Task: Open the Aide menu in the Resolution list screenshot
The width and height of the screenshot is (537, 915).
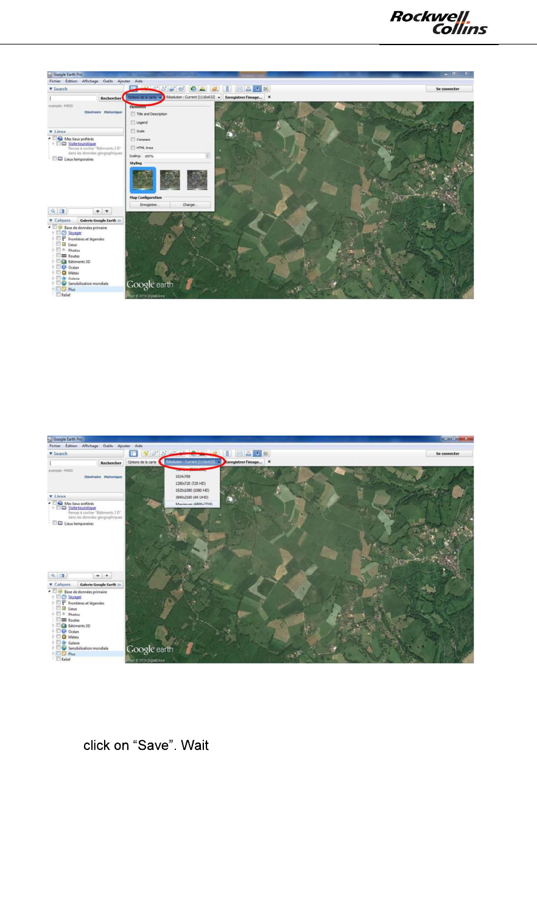Action: pos(139,446)
